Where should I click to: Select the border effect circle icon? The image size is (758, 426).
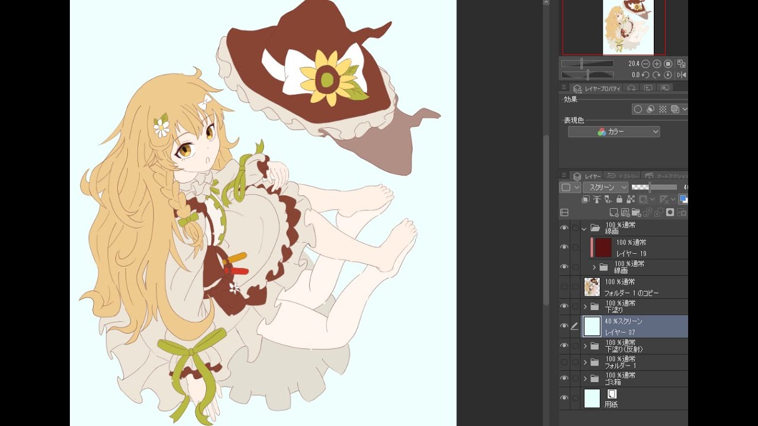[638, 109]
